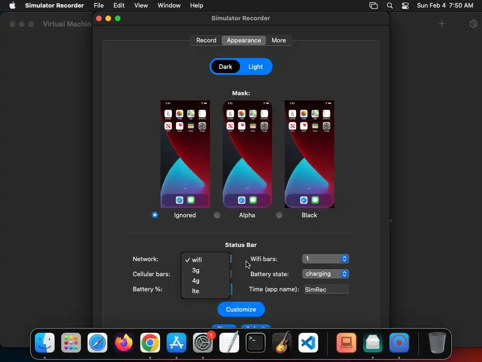Click the Mask: heading
The image size is (482, 362).
[x=241, y=93]
